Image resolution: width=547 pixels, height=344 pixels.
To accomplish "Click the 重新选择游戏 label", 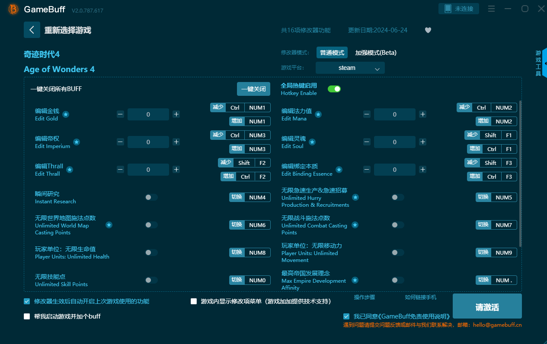I will point(67,30).
